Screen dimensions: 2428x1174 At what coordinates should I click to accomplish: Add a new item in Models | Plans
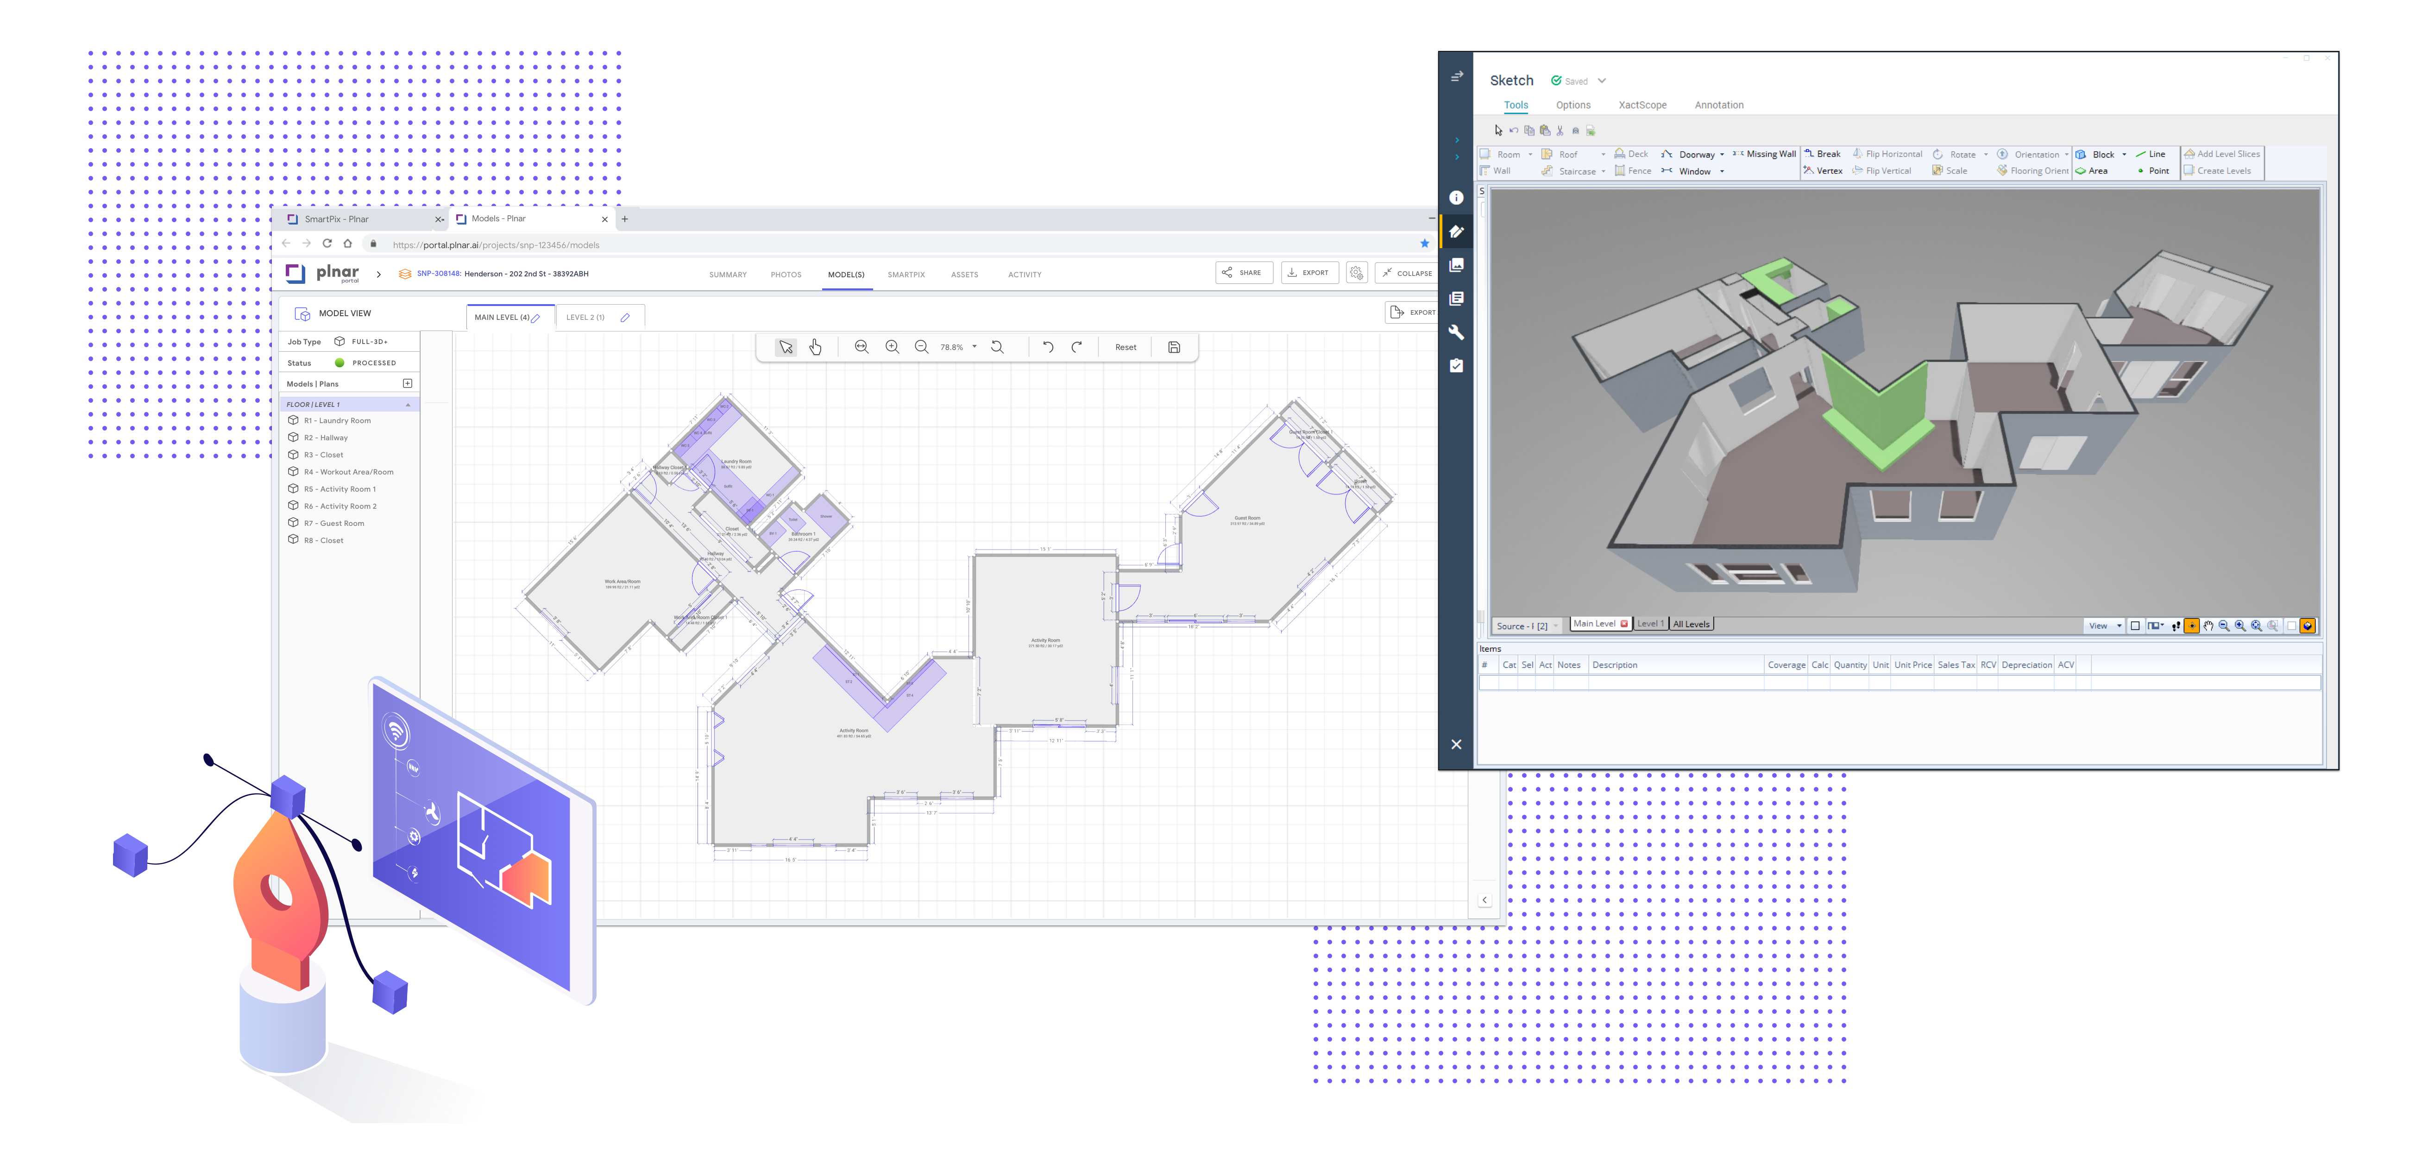(x=408, y=383)
